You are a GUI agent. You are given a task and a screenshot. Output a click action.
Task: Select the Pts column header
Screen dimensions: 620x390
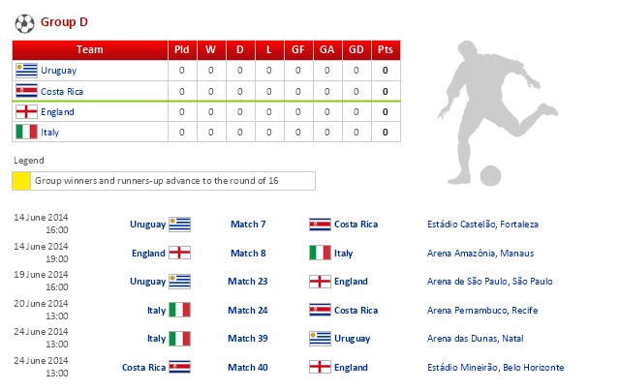pyautogui.click(x=386, y=50)
